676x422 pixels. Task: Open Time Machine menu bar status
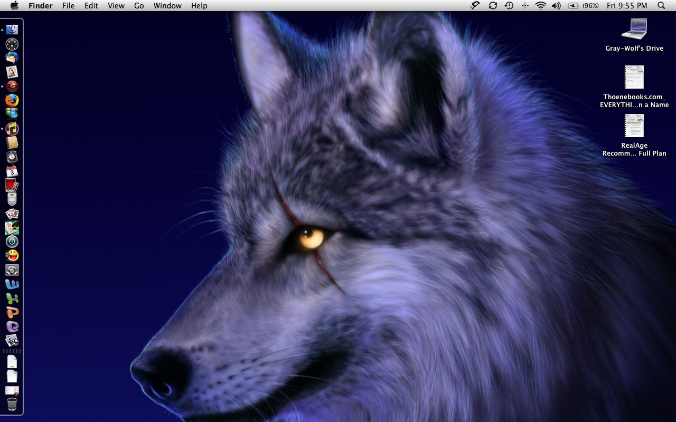[509, 5]
